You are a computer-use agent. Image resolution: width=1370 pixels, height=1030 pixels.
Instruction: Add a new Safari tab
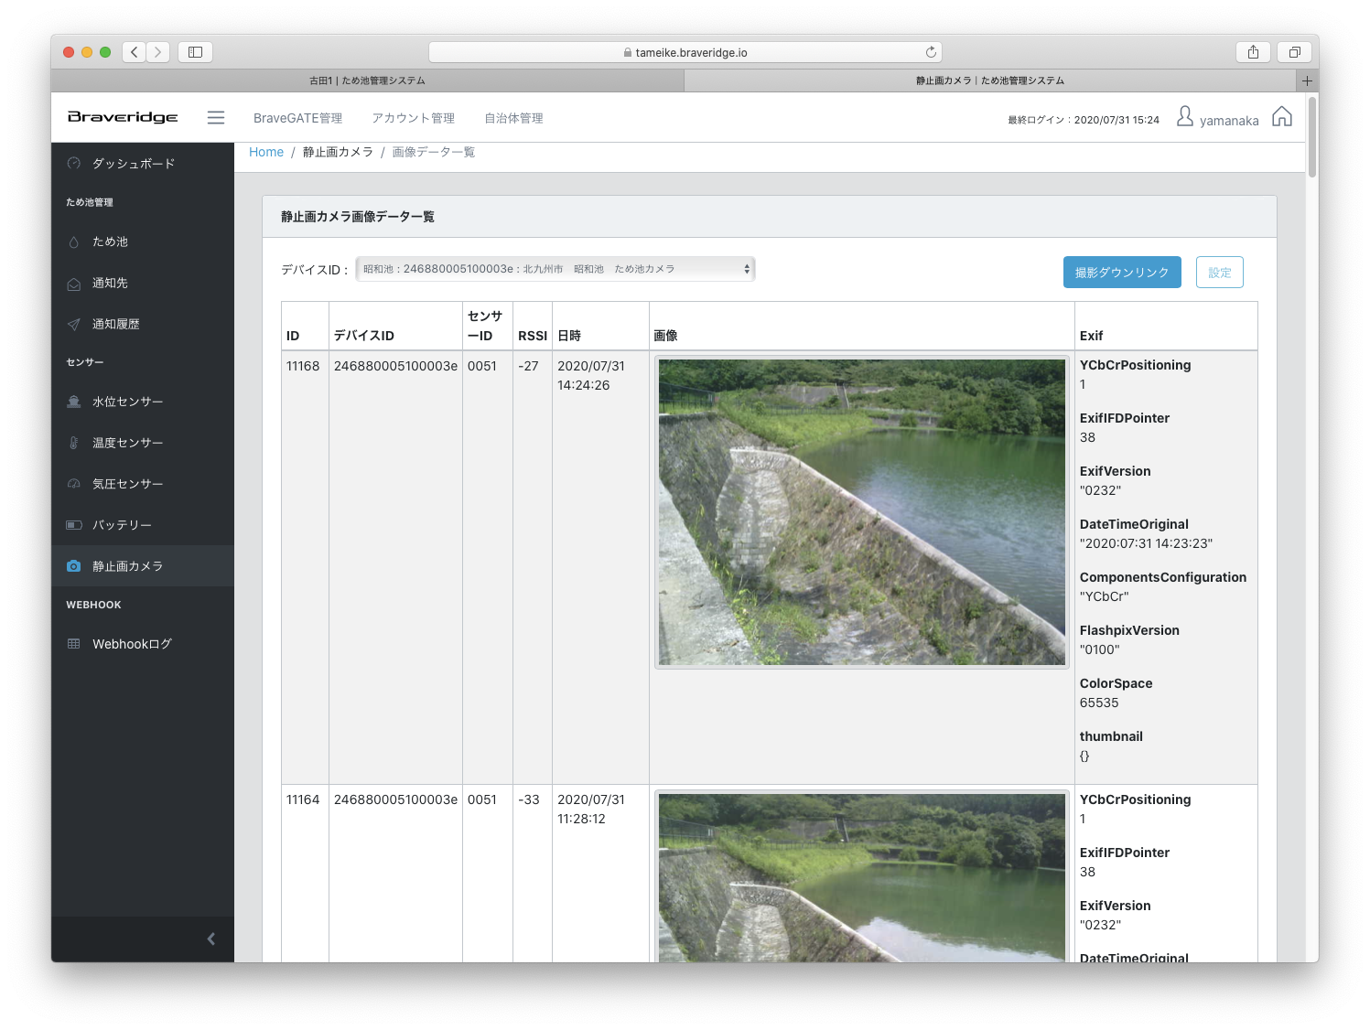[1307, 80]
